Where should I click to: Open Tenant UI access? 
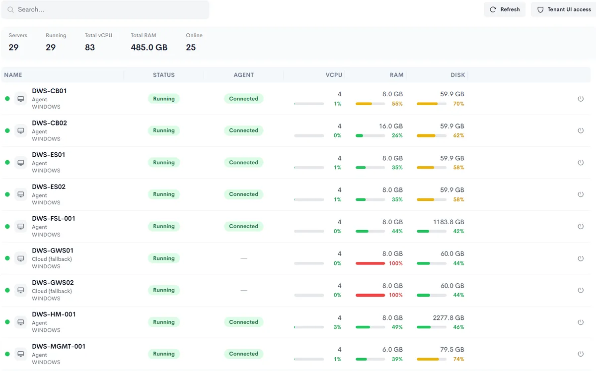(564, 9)
